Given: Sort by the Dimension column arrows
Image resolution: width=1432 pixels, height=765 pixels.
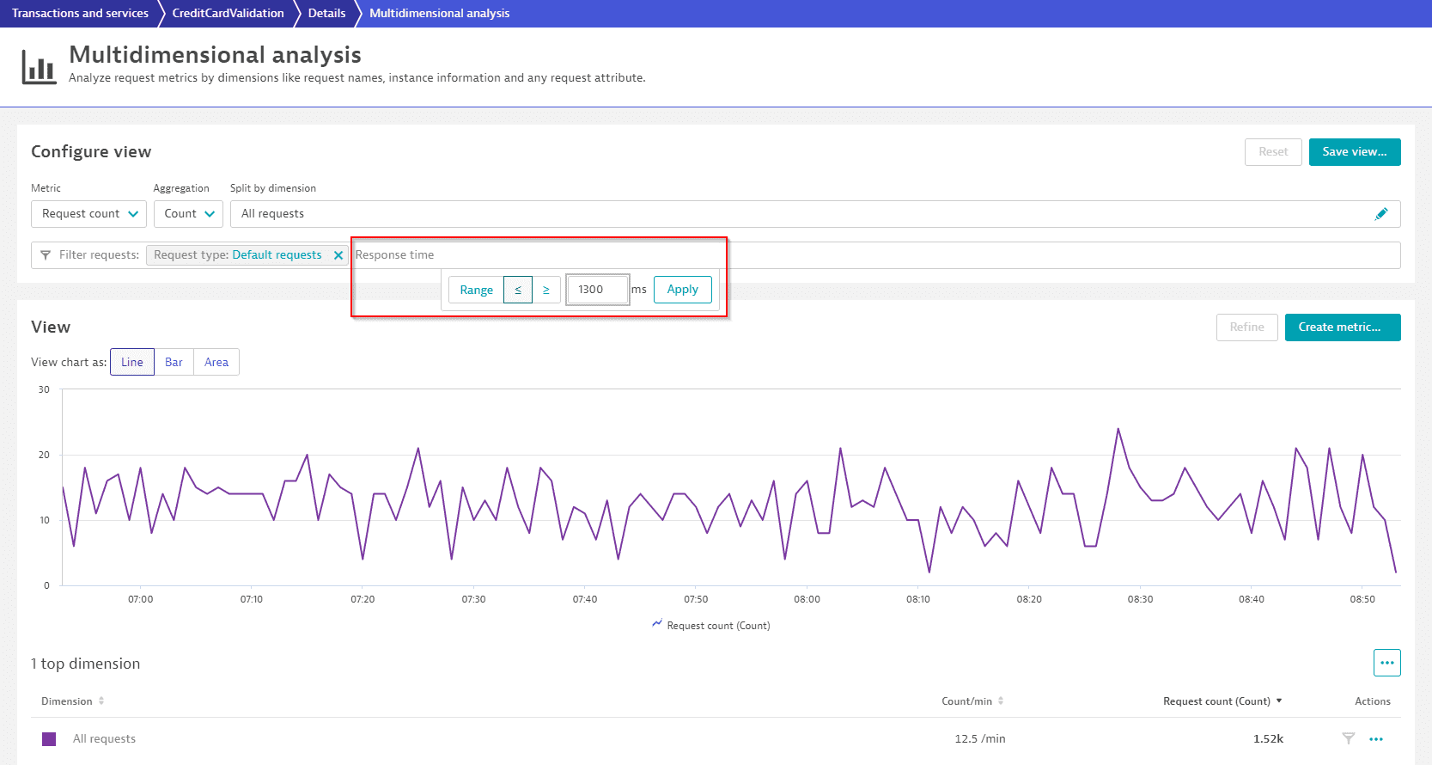Looking at the screenshot, I should click(101, 701).
